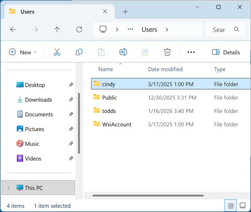Click the horizontal scrollbar in file list

click(148, 196)
